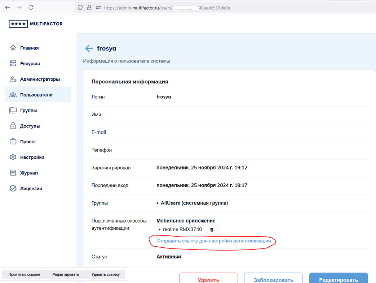Choose Удалить ссылку in context menu
The width and height of the screenshot is (376, 283).
(x=105, y=274)
